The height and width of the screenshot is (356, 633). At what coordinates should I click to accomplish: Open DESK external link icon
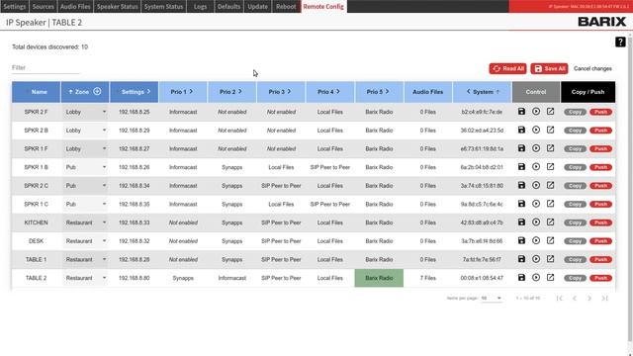(x=550, y=240)
